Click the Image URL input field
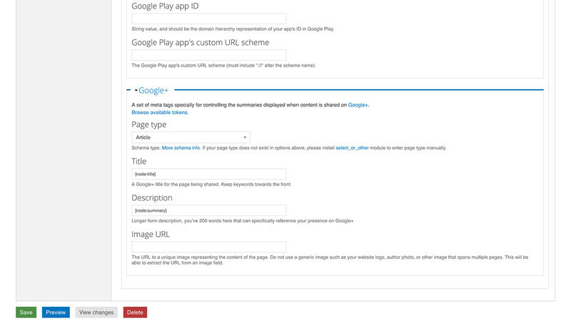 coord(208,247)
